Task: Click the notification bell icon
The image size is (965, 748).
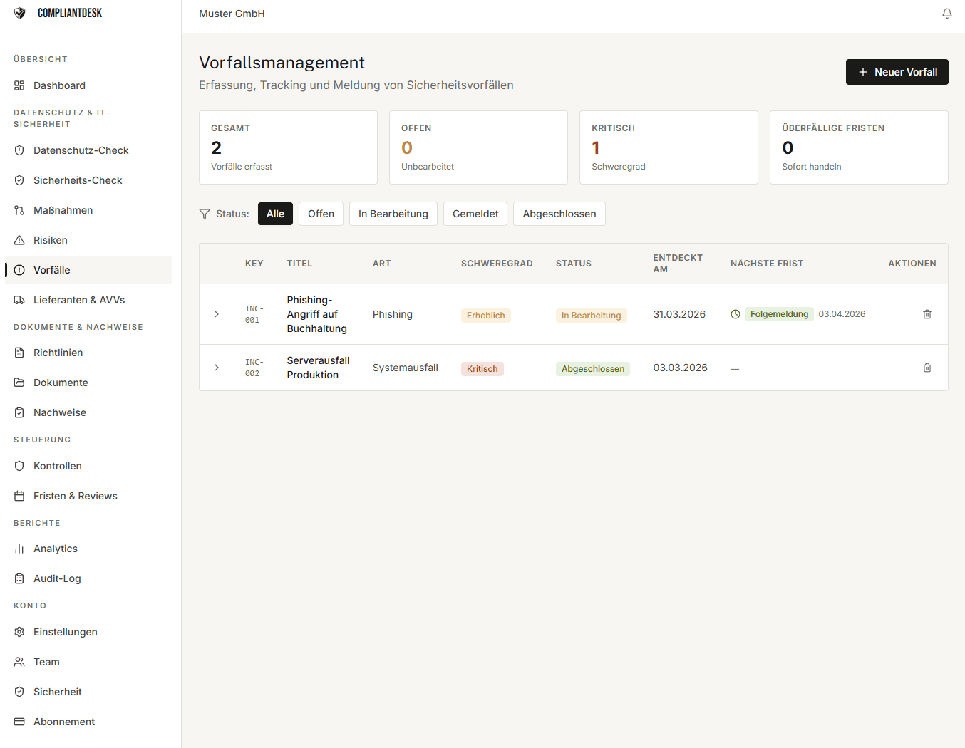Action: coord(946,14)
